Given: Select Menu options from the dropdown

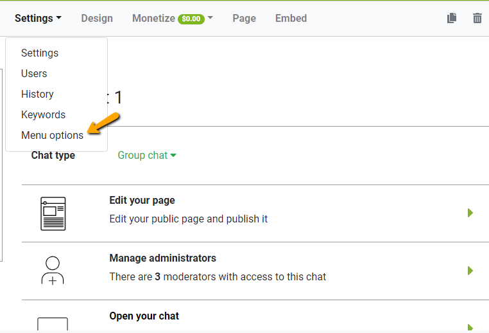Looking at the screenshot, I should pyautogui.click(x=52, y=135).
